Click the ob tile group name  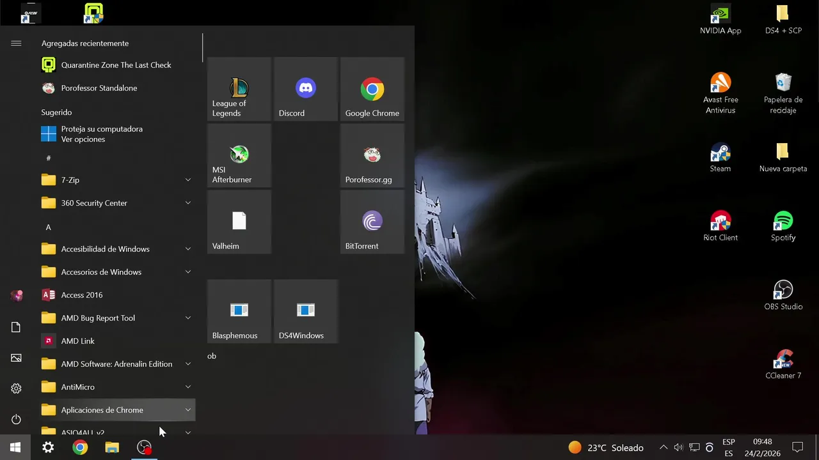pyautogui.click(x=212, y=356)
